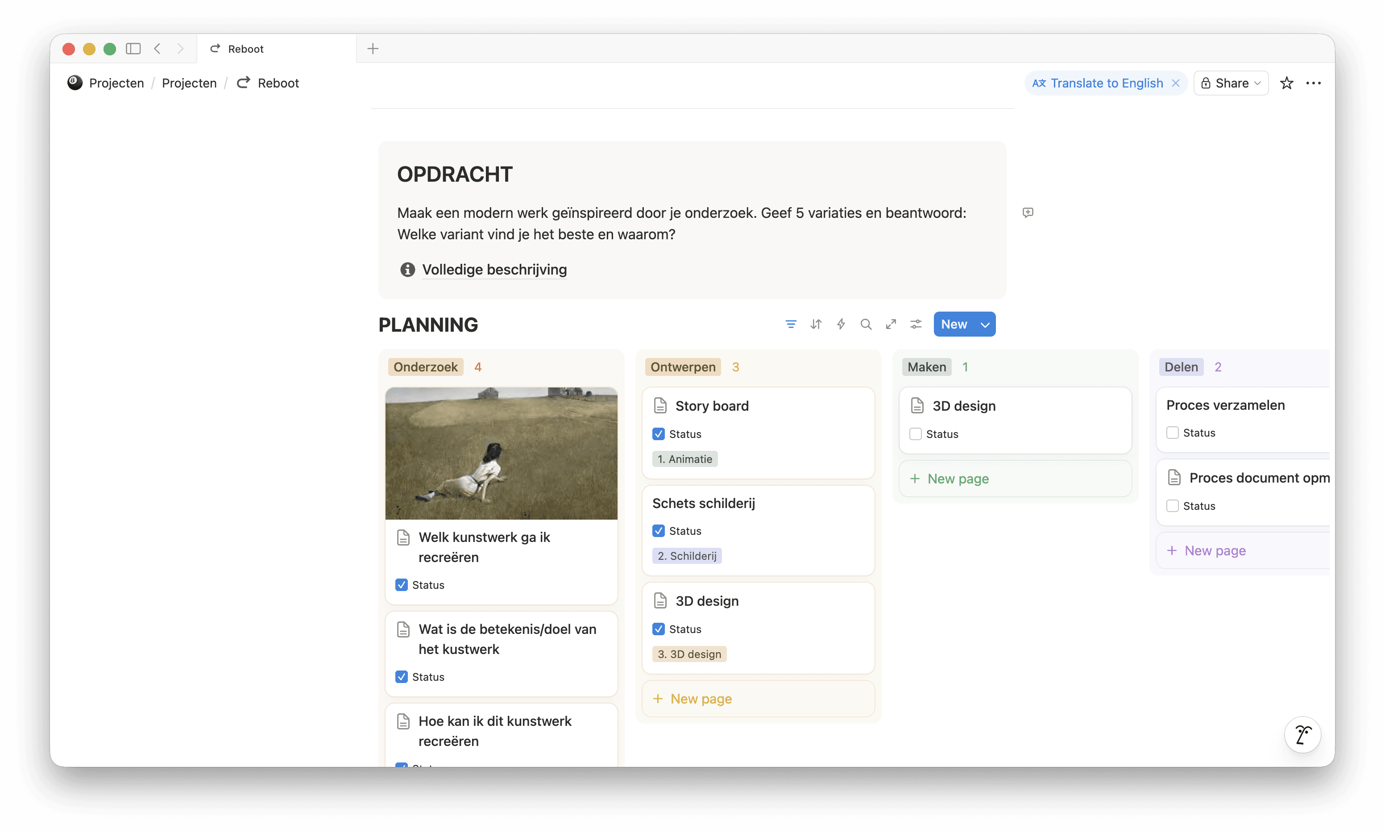Toggle the sidebar panel icon

(133, 49)
